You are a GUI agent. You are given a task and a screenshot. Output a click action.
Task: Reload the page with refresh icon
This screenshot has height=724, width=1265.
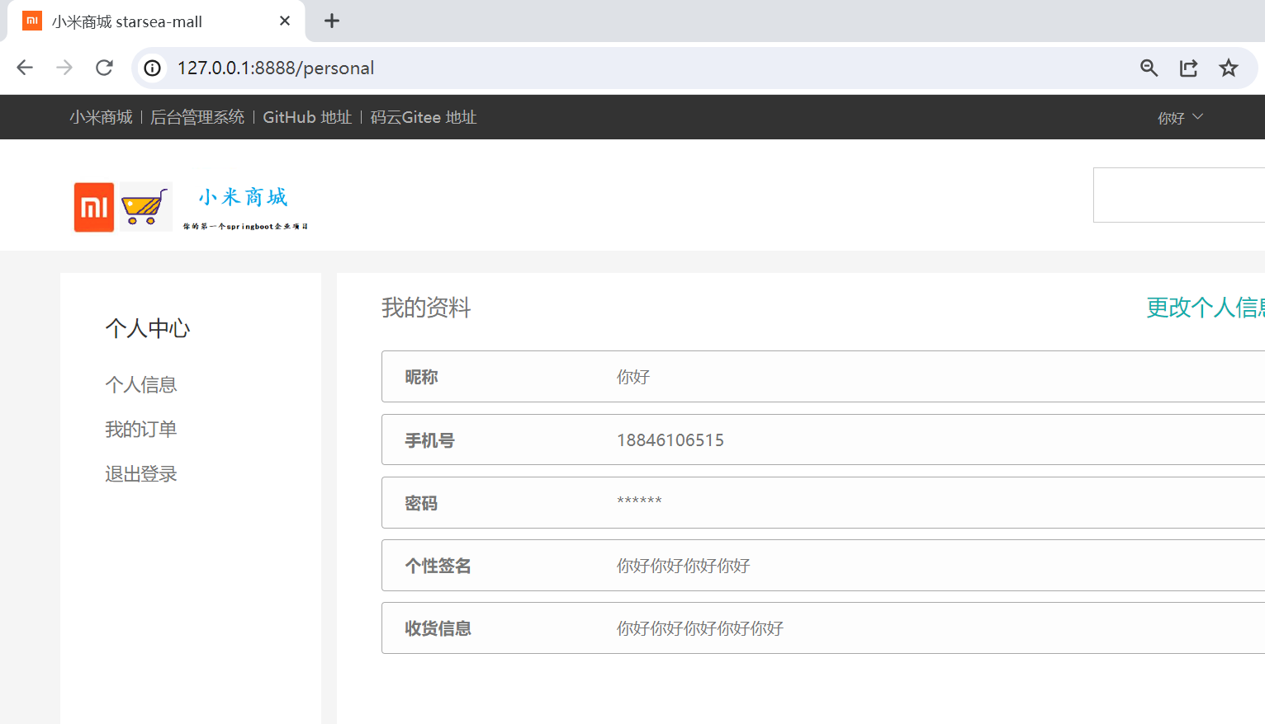[104, 68]
